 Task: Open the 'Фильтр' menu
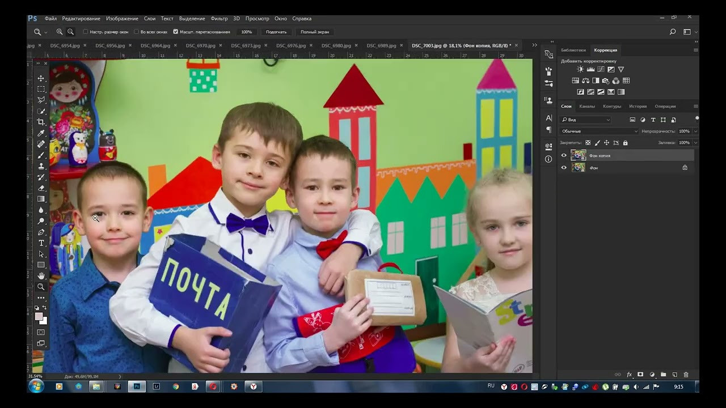(x=219, y=19)
